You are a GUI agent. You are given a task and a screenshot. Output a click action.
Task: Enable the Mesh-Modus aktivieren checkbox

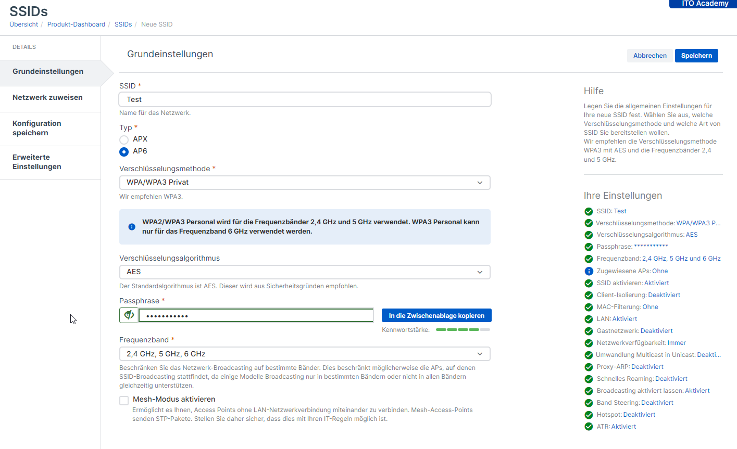click(x=124, y=400)
